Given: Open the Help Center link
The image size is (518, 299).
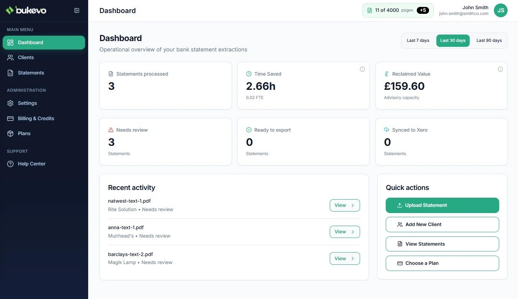Looking at the screenshot, I should [31, 164].
